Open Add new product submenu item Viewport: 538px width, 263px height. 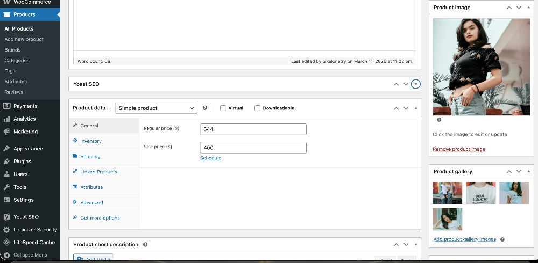pyautogui.click(x=24, y=39)
